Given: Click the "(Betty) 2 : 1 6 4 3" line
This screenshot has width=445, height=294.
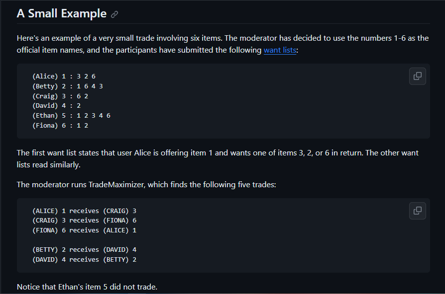Looking at the screenshot, I should [x=67, y=86].
